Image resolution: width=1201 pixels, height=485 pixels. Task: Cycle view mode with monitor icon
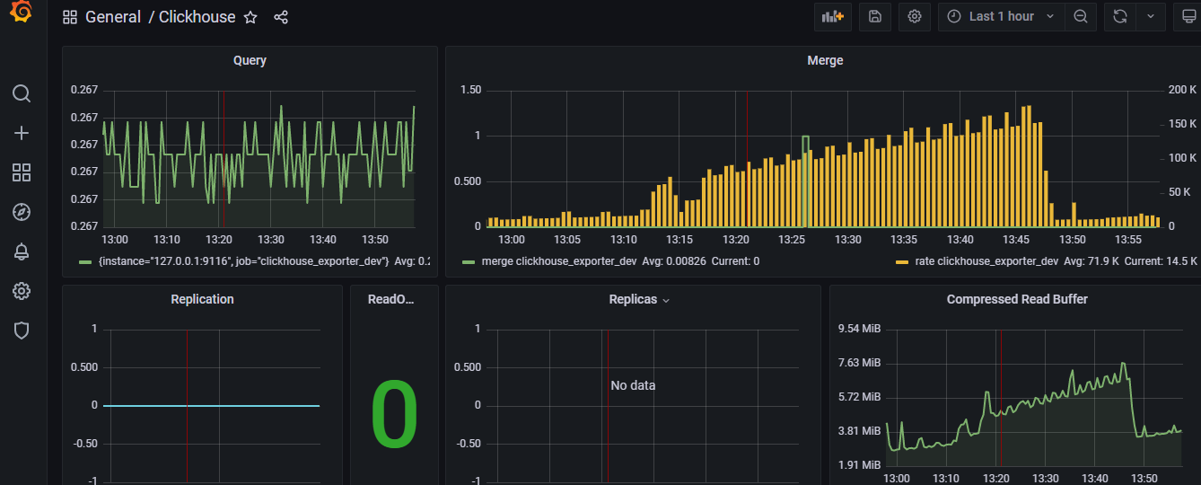click(1188, 16)
